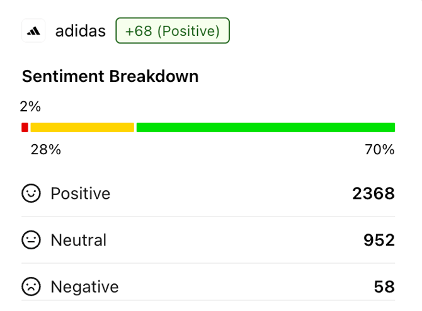The width and height of the screenshot is (422, 311).
Task: Select the red negative bar segment
Action: pos(25,127)
